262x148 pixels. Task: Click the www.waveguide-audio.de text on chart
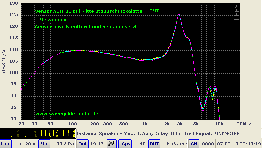point(66,114)
